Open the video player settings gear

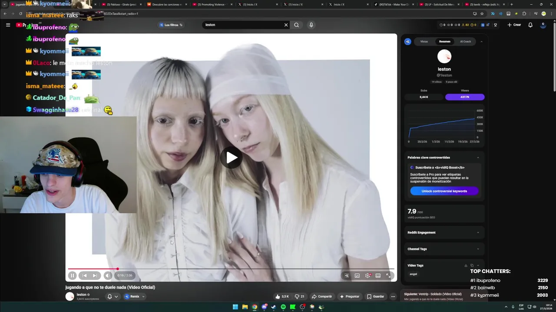[368, 275]
